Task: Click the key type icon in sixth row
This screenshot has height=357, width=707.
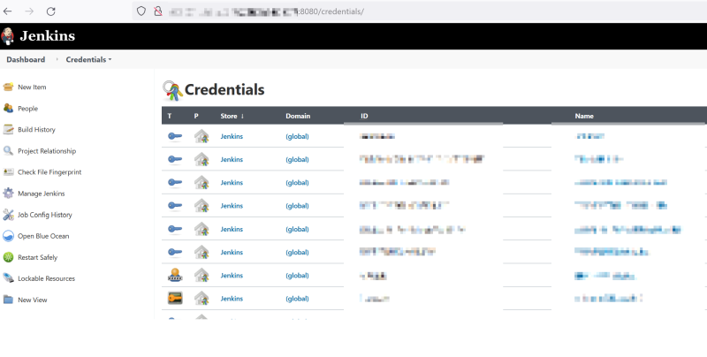Action: point(175,252)
